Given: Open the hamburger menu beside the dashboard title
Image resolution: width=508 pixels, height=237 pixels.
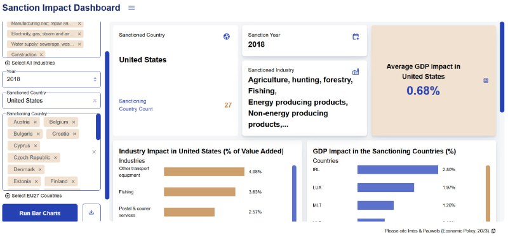Looking at the screenshot, I should pos(131,8).
